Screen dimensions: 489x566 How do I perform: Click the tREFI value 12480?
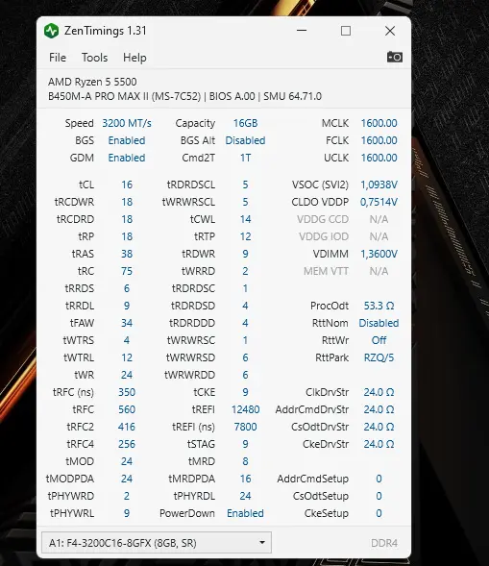pyautogui.click(x=245, y=409)
